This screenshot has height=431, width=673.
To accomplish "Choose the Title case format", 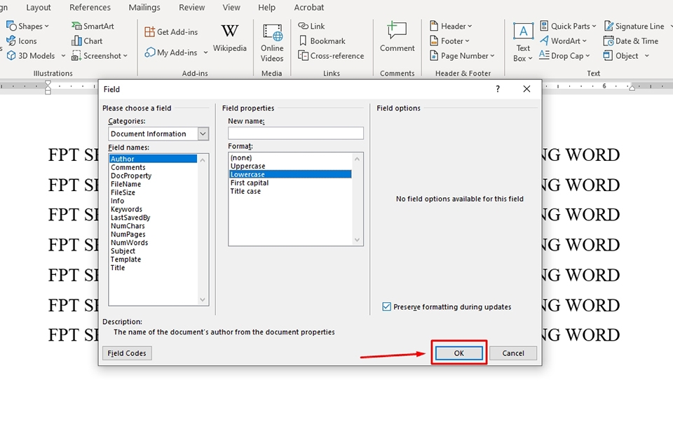I will [290, 191].
